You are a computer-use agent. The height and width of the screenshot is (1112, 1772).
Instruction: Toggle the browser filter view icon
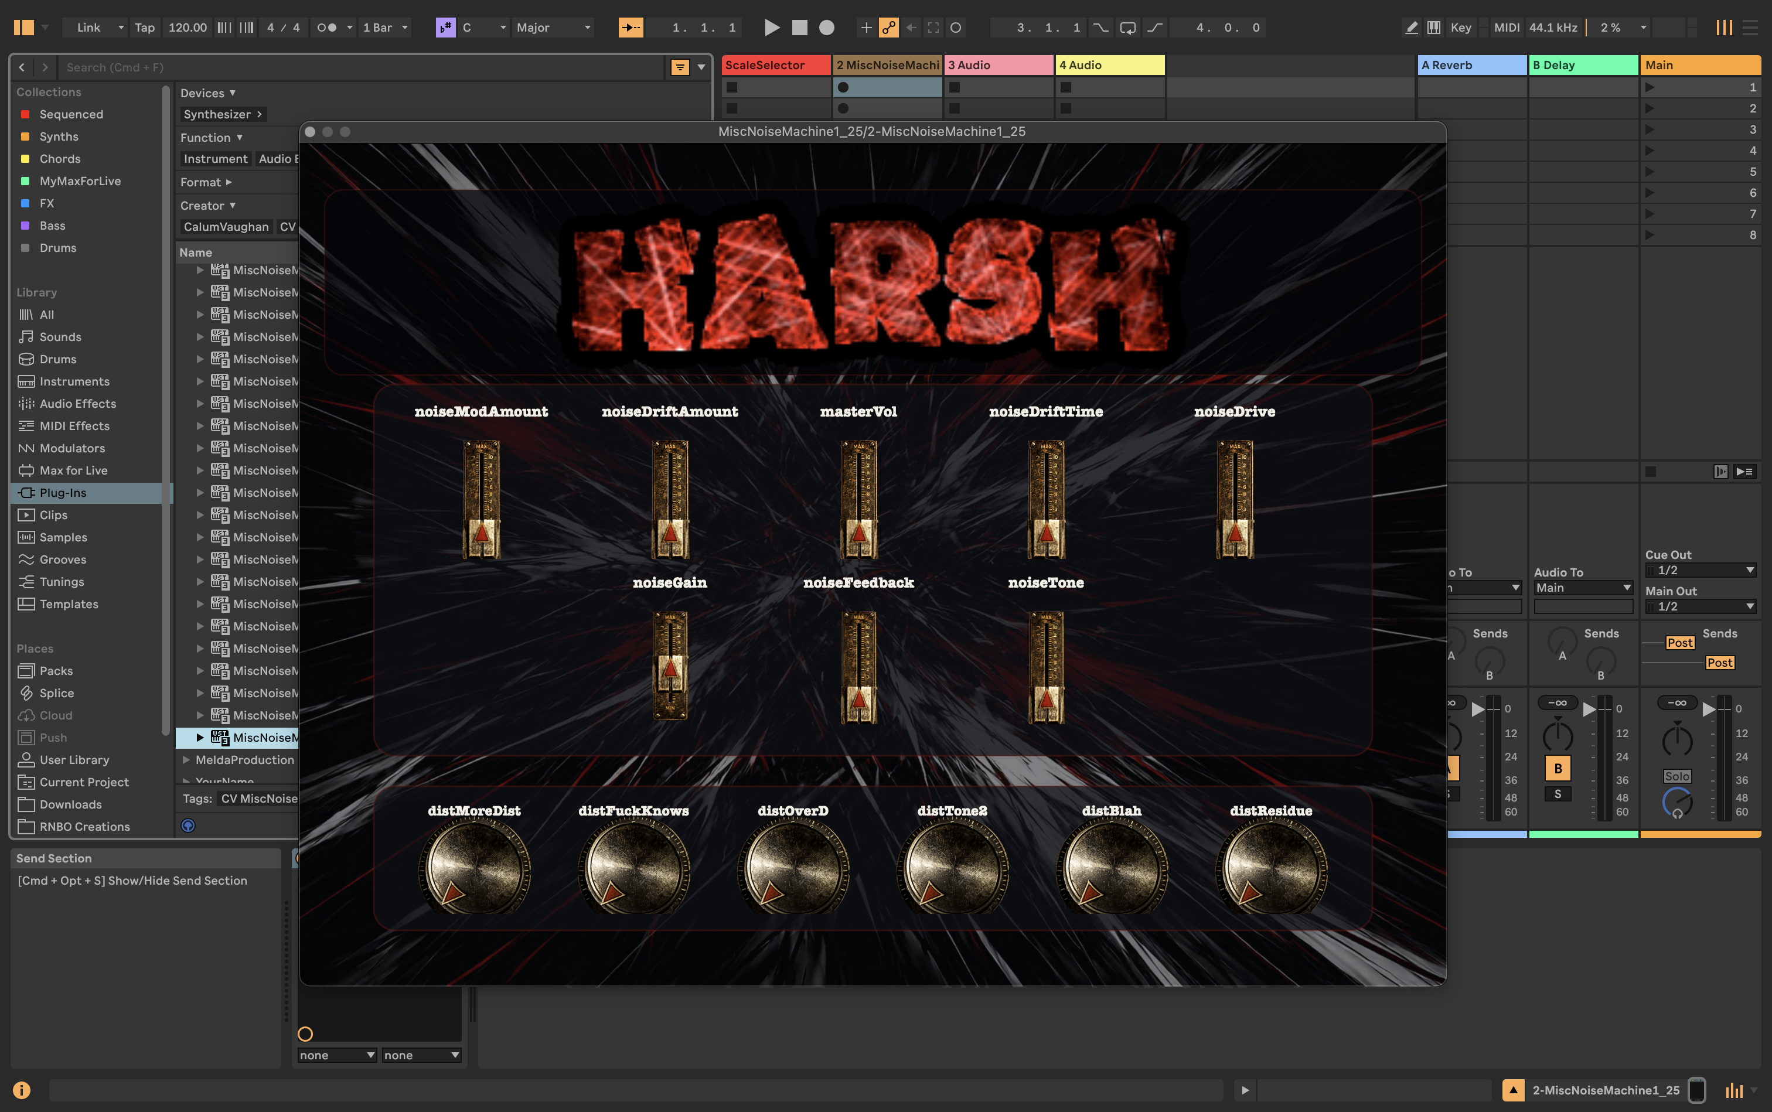point(680,67)
